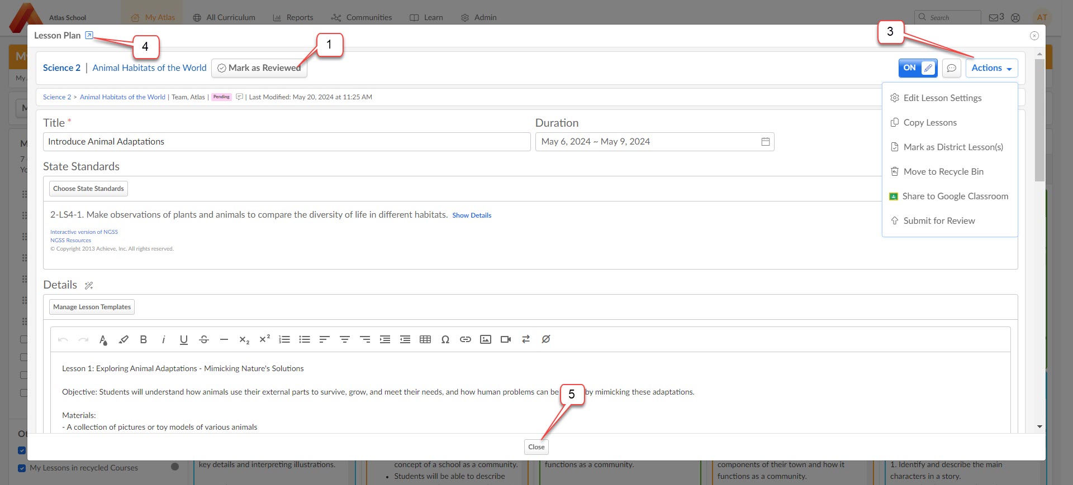This screenshot has height=485, width=1073.
Task: Click the insert video icon
Action: (506, 339)
